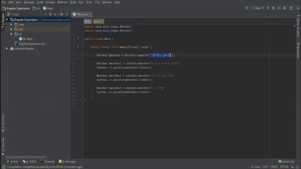This screenshot has width=301, height=169.
Task: Click the src folder in navigation bar
Action: (x=36, y=8)
